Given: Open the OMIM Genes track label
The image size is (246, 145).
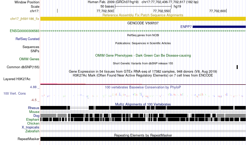Looking at the screenshot, I should [29, 59].
